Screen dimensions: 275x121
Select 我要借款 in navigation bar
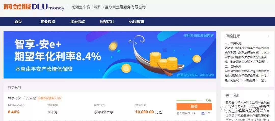click(77, 22)
